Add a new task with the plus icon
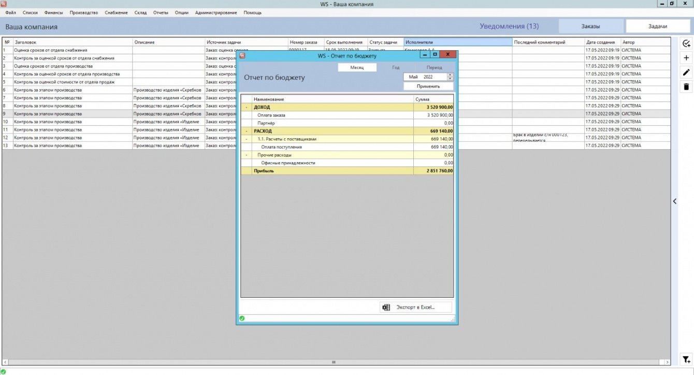Viewport: 694px width, 375px height. [x=686, y=58]
